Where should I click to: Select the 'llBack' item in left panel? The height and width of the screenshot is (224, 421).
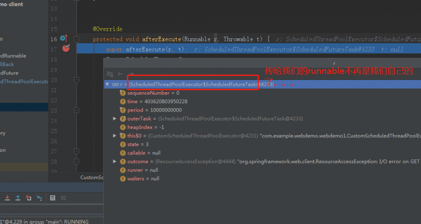7,64
